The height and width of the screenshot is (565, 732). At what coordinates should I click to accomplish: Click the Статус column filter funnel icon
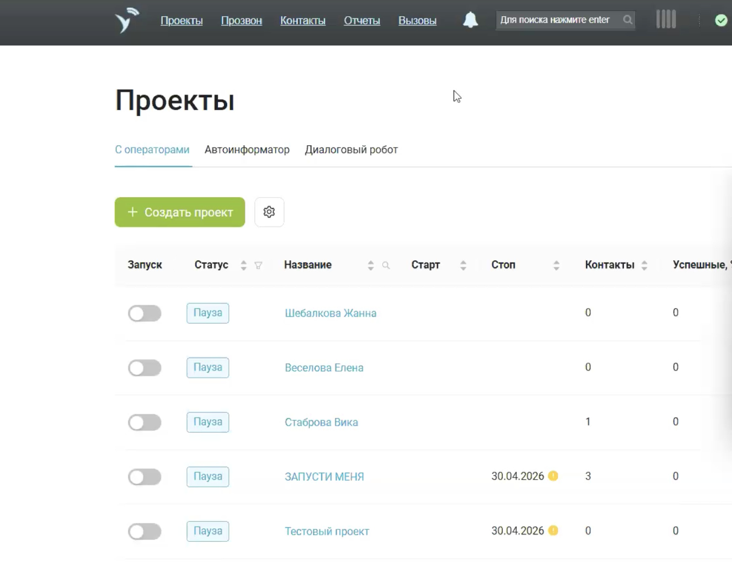point(258,265)
